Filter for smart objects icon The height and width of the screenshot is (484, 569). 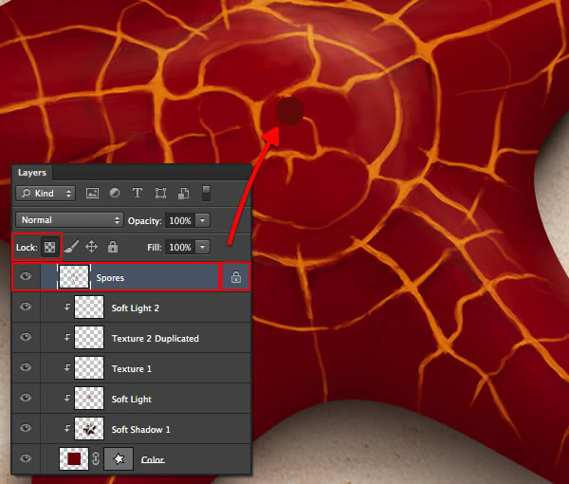pyautogui.click(x=183, y=194)
